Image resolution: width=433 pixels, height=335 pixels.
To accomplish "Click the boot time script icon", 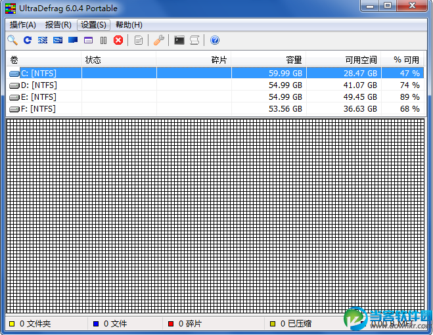I will (x=194, y=40).
